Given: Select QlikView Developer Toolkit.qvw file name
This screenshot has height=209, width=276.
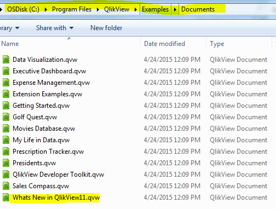Looking at the screenshot, I should pyautogui.click(x=59, y=175).
